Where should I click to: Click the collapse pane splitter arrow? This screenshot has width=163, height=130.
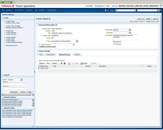pyautogui.click(x=34, y=72)
